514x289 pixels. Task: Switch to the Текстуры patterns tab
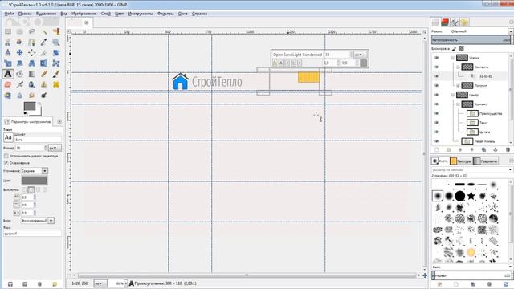tap(461, 161)
